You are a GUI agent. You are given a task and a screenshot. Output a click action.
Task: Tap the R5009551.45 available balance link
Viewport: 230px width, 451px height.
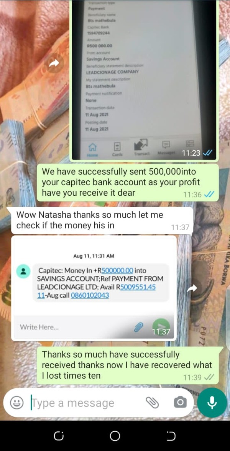[138, 287]
